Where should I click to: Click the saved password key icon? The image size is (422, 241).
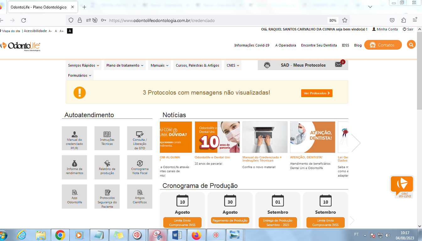tap(104, 20)
